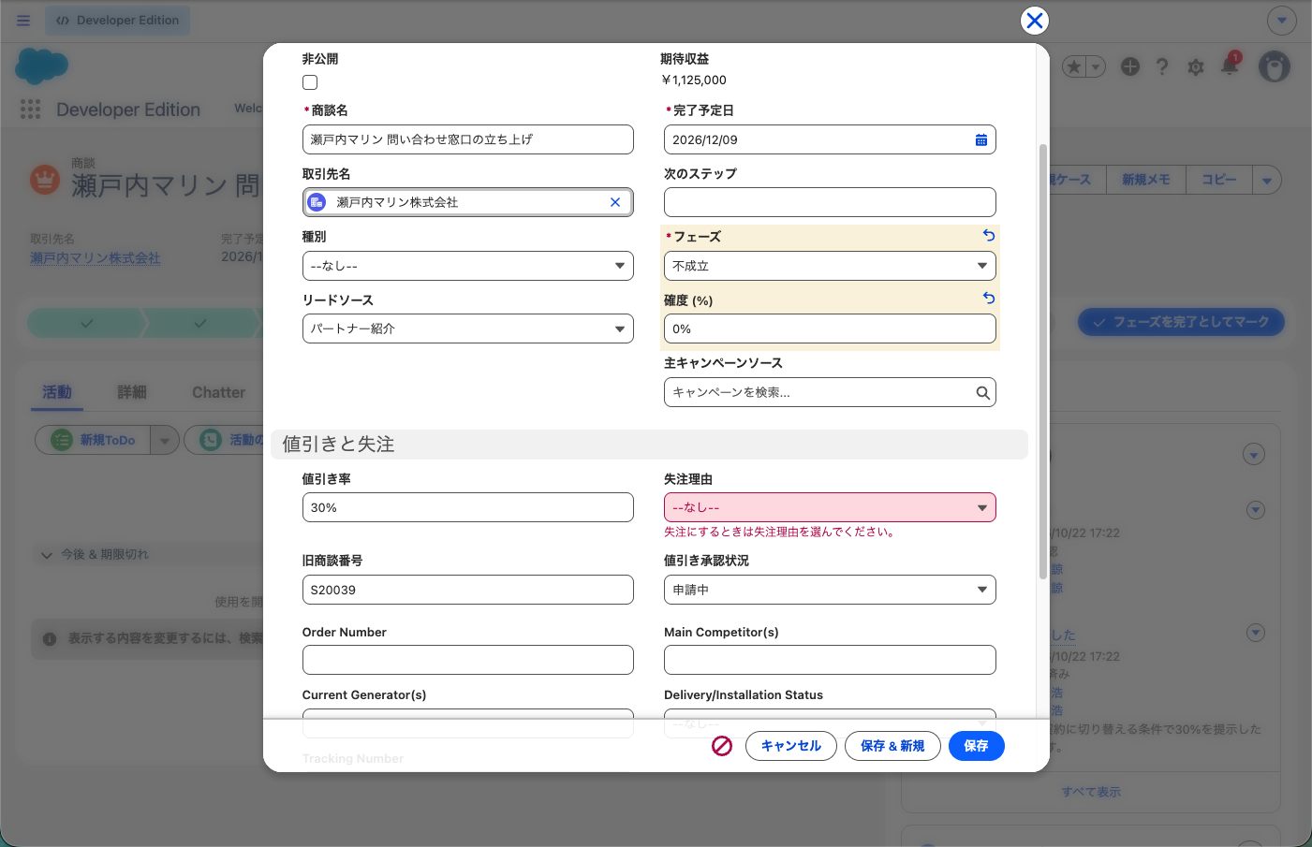
Task: Select the Developer Edition browser tab
Action: pos(117,21)
